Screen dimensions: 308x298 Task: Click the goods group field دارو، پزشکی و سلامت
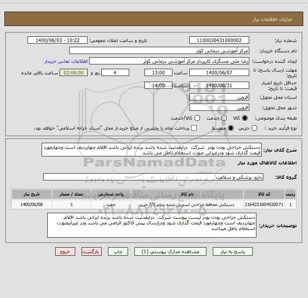[x=153, y=177]
